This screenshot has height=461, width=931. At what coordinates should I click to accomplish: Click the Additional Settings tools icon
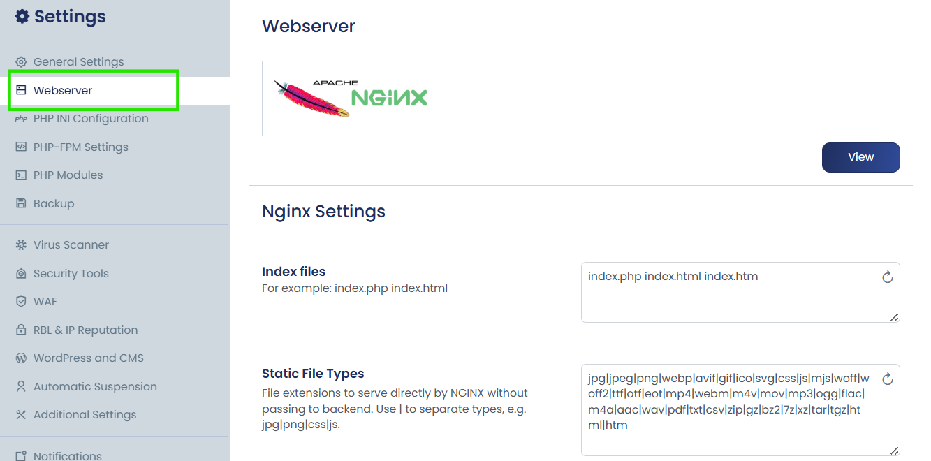point(21,415)
